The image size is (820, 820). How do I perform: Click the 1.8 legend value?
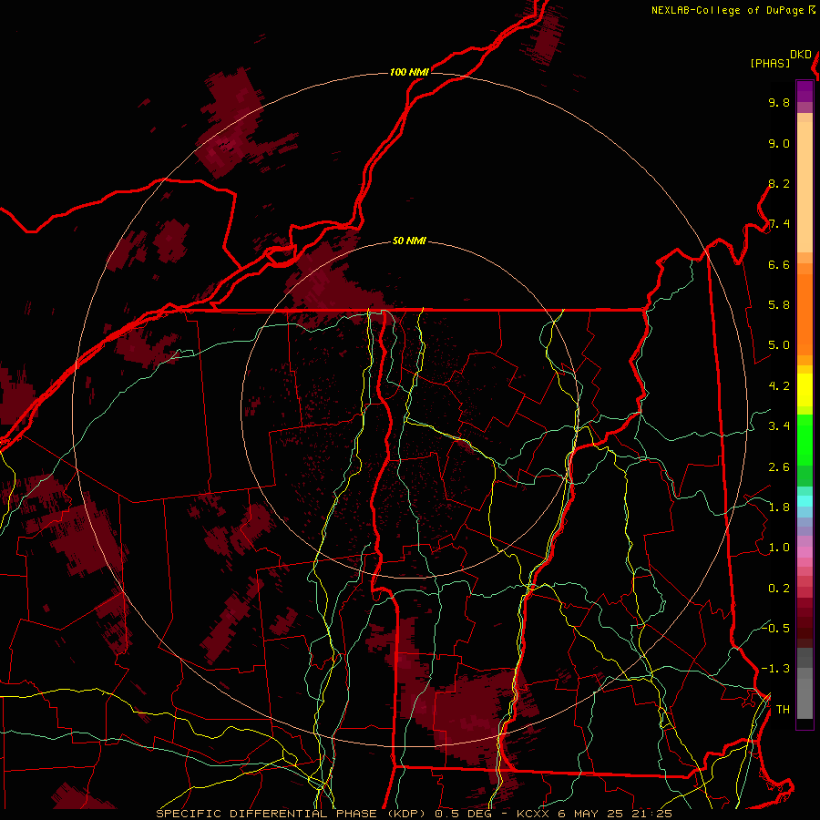coord(779,507)
